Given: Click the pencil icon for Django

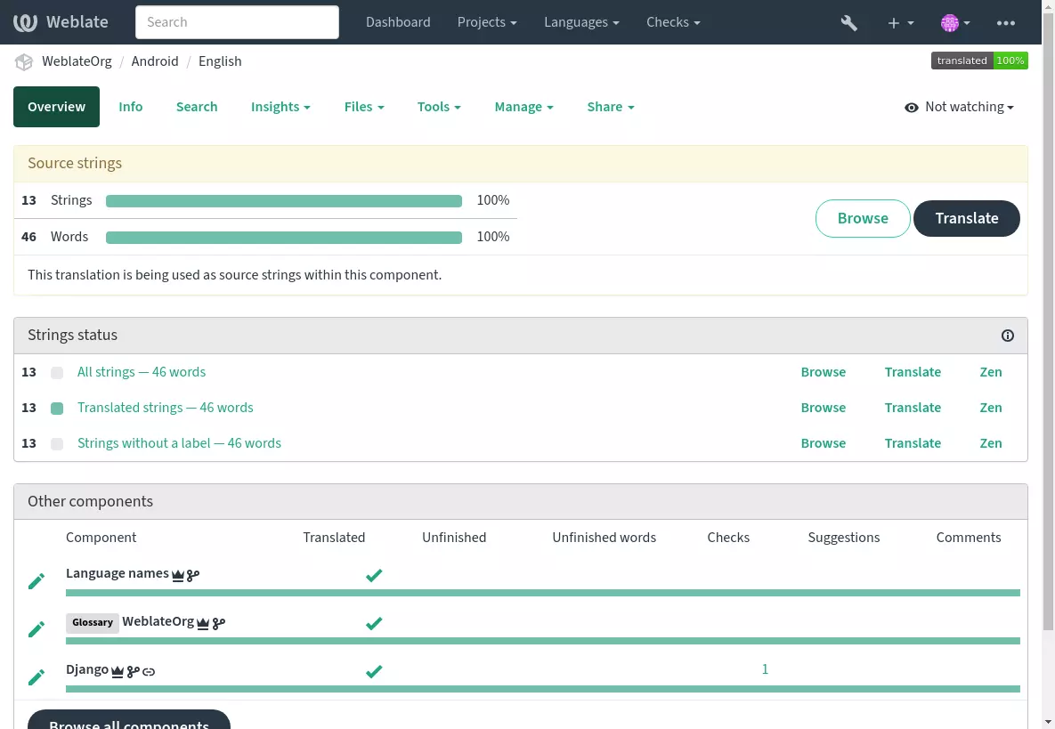Looking at the screenshot, I should pyautogui.click(x=37, y=677).
